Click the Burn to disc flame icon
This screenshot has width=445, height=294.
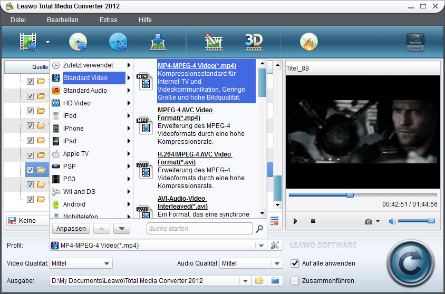[308, 42]
